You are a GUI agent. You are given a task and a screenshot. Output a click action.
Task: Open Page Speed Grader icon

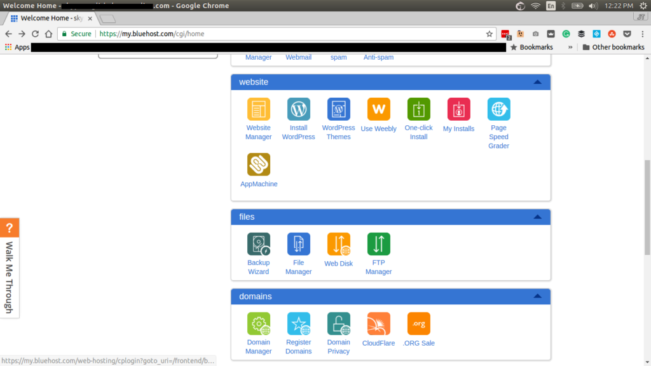[498, 109]
